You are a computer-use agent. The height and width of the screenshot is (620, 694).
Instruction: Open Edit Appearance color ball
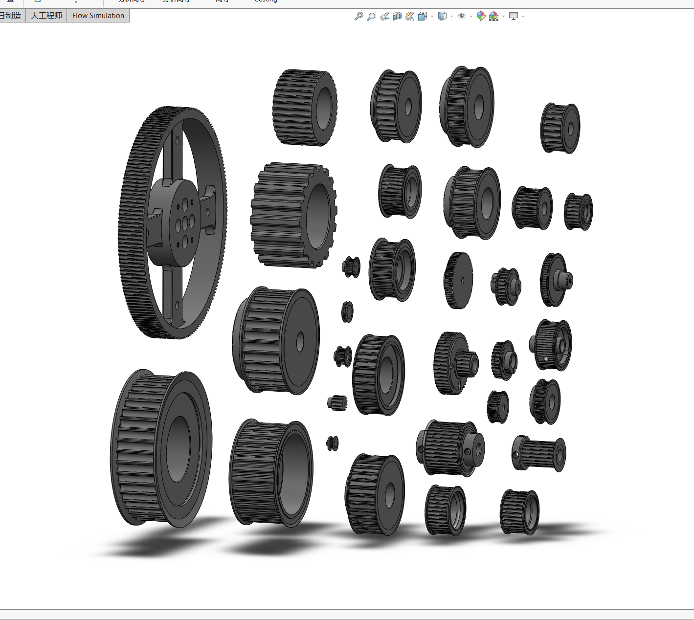481,16
